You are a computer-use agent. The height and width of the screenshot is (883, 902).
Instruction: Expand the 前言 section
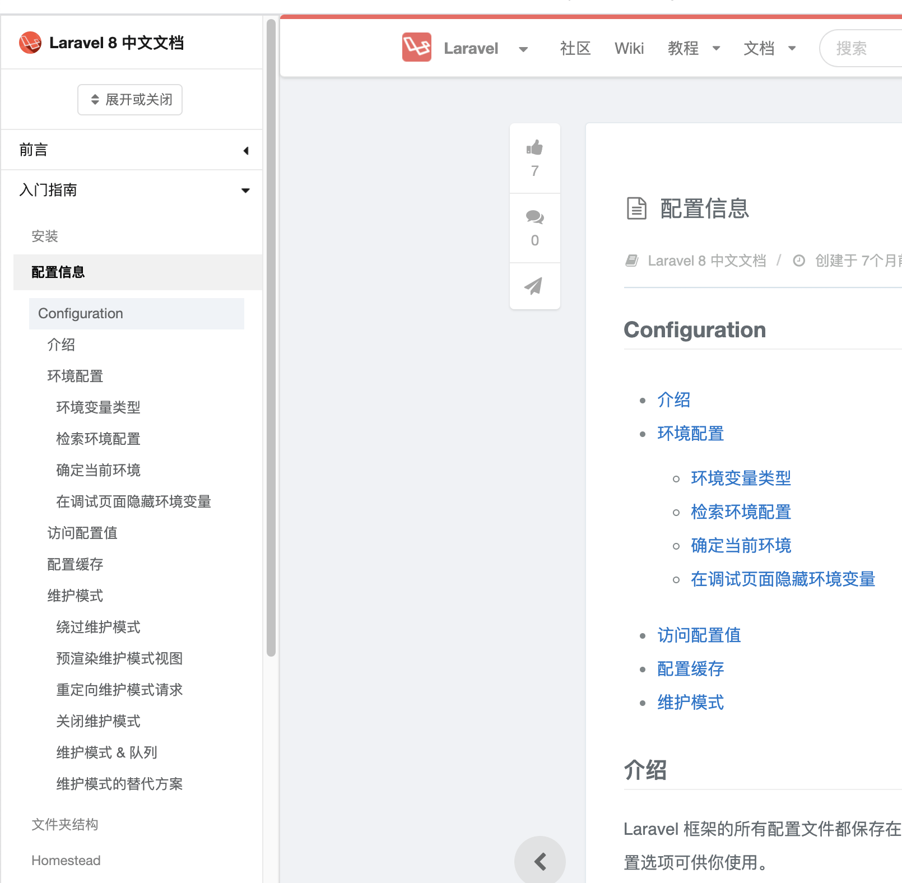tap(132, 150)
